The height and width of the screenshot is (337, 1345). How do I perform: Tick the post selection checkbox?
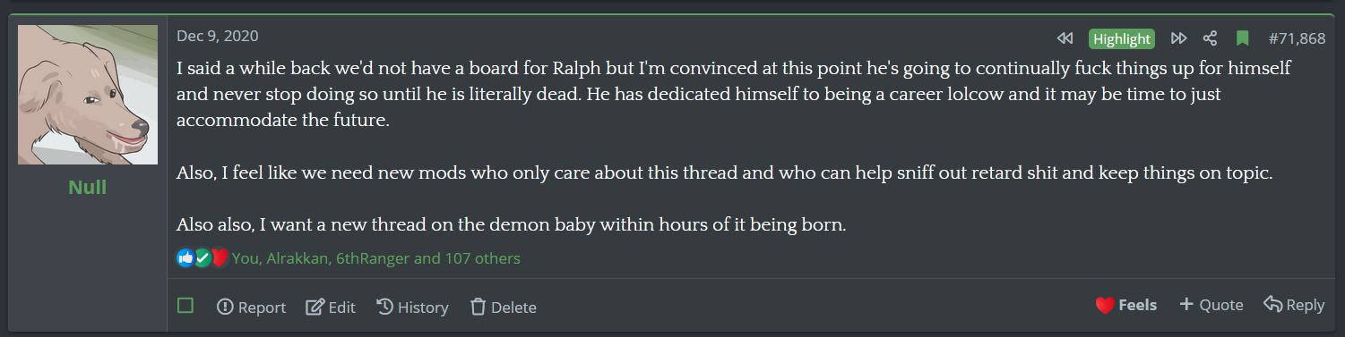tap(185, 306)
